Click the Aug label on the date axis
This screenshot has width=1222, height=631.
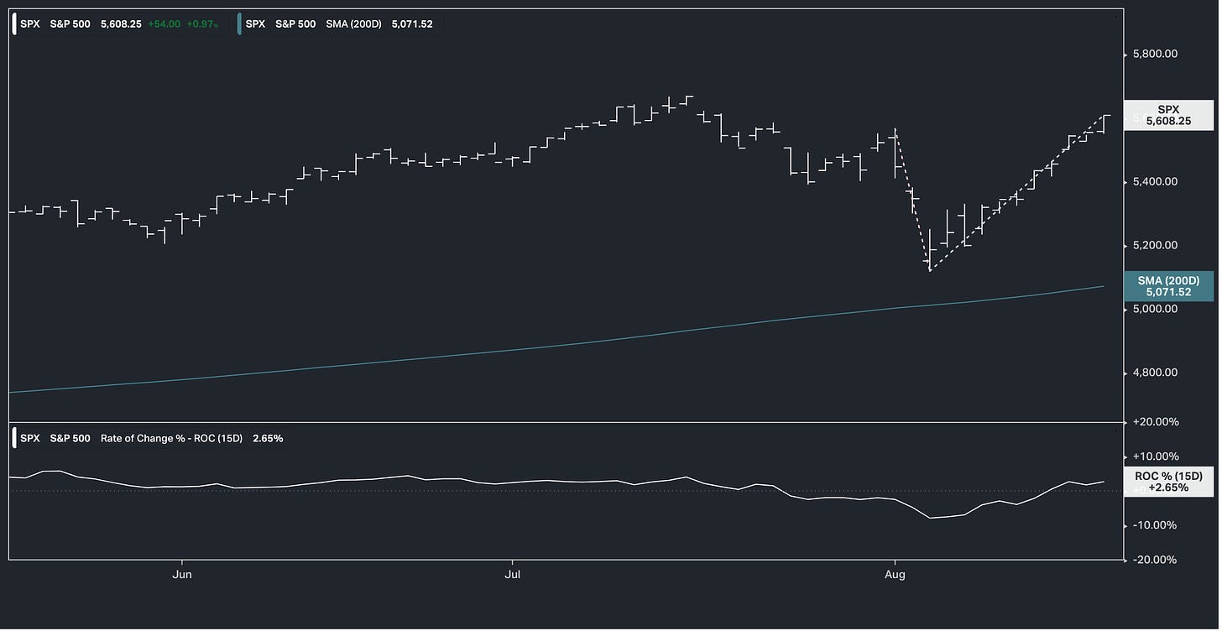coord(896,575)
